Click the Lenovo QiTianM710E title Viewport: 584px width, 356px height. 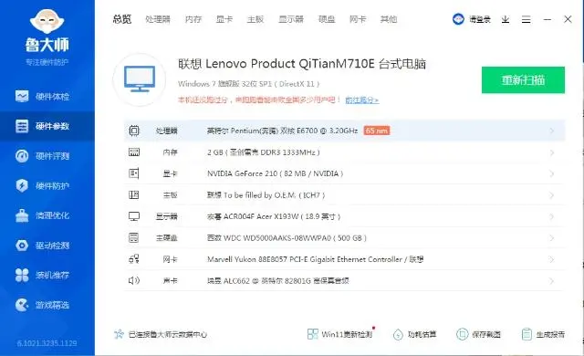point(302,64)
